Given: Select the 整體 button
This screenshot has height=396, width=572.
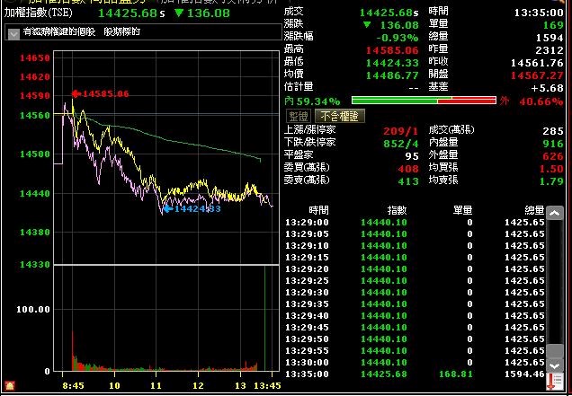Looking at the screenshot, I should point(299,116).
